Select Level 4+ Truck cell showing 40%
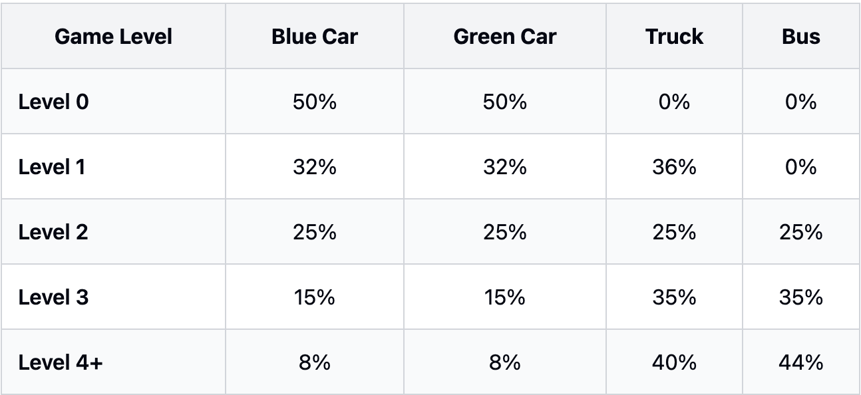 tap(674, 362)
